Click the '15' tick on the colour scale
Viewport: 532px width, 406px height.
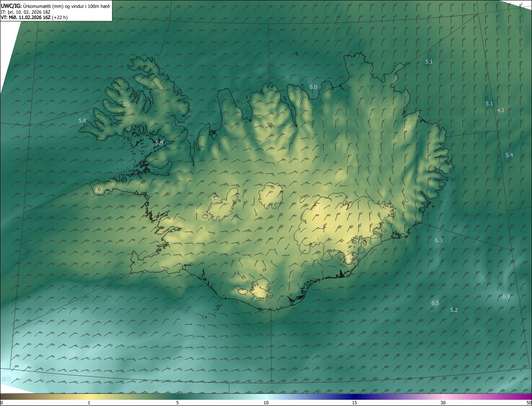pyautogui.click(x=355, y=403)
